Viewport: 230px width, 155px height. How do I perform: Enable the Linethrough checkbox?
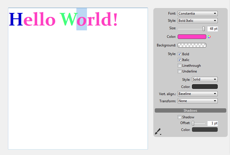click(179, 66)
